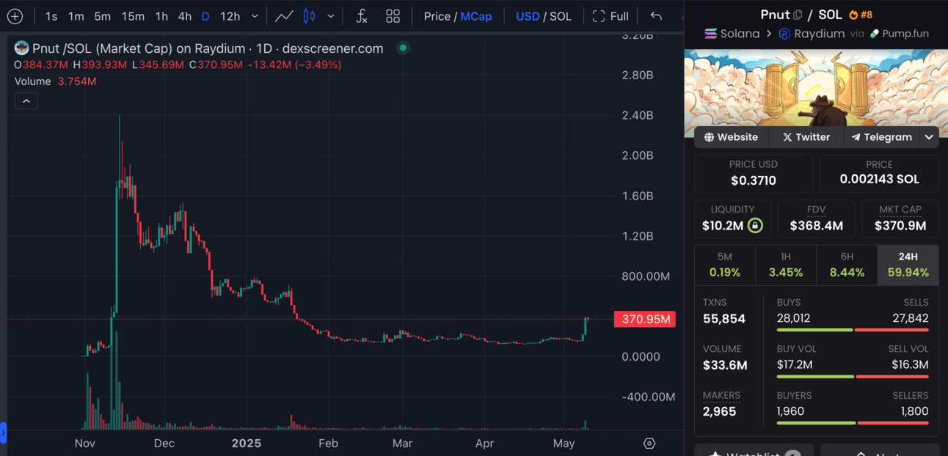Expand more social links dropdown
948x456 pixels.
click(x=929, y=137)
